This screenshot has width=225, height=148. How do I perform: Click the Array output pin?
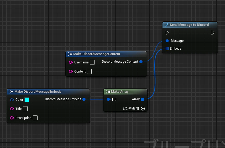[142, 99]
